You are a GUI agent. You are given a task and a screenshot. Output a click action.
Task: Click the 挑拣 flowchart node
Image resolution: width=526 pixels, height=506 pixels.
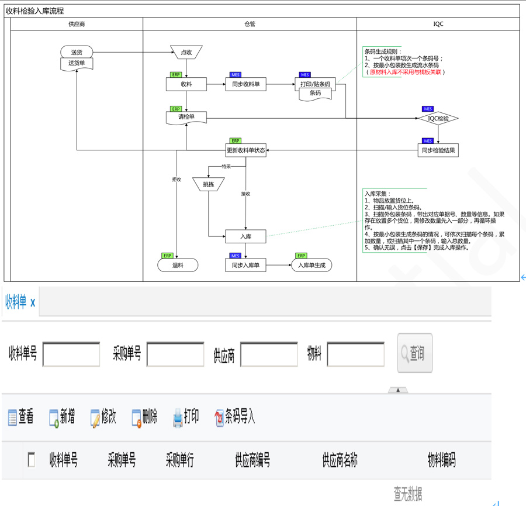pos(208,184)
